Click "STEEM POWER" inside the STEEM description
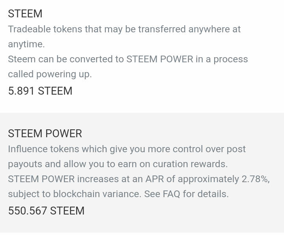 click(159, 59)
